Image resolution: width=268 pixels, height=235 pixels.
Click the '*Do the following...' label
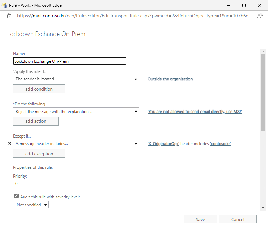(x=30, y=104)
